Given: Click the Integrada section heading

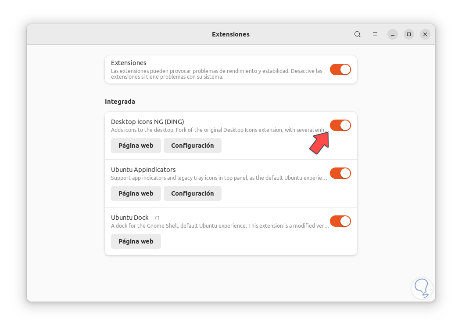Looking at the screenshot, I should coord(120,102).
